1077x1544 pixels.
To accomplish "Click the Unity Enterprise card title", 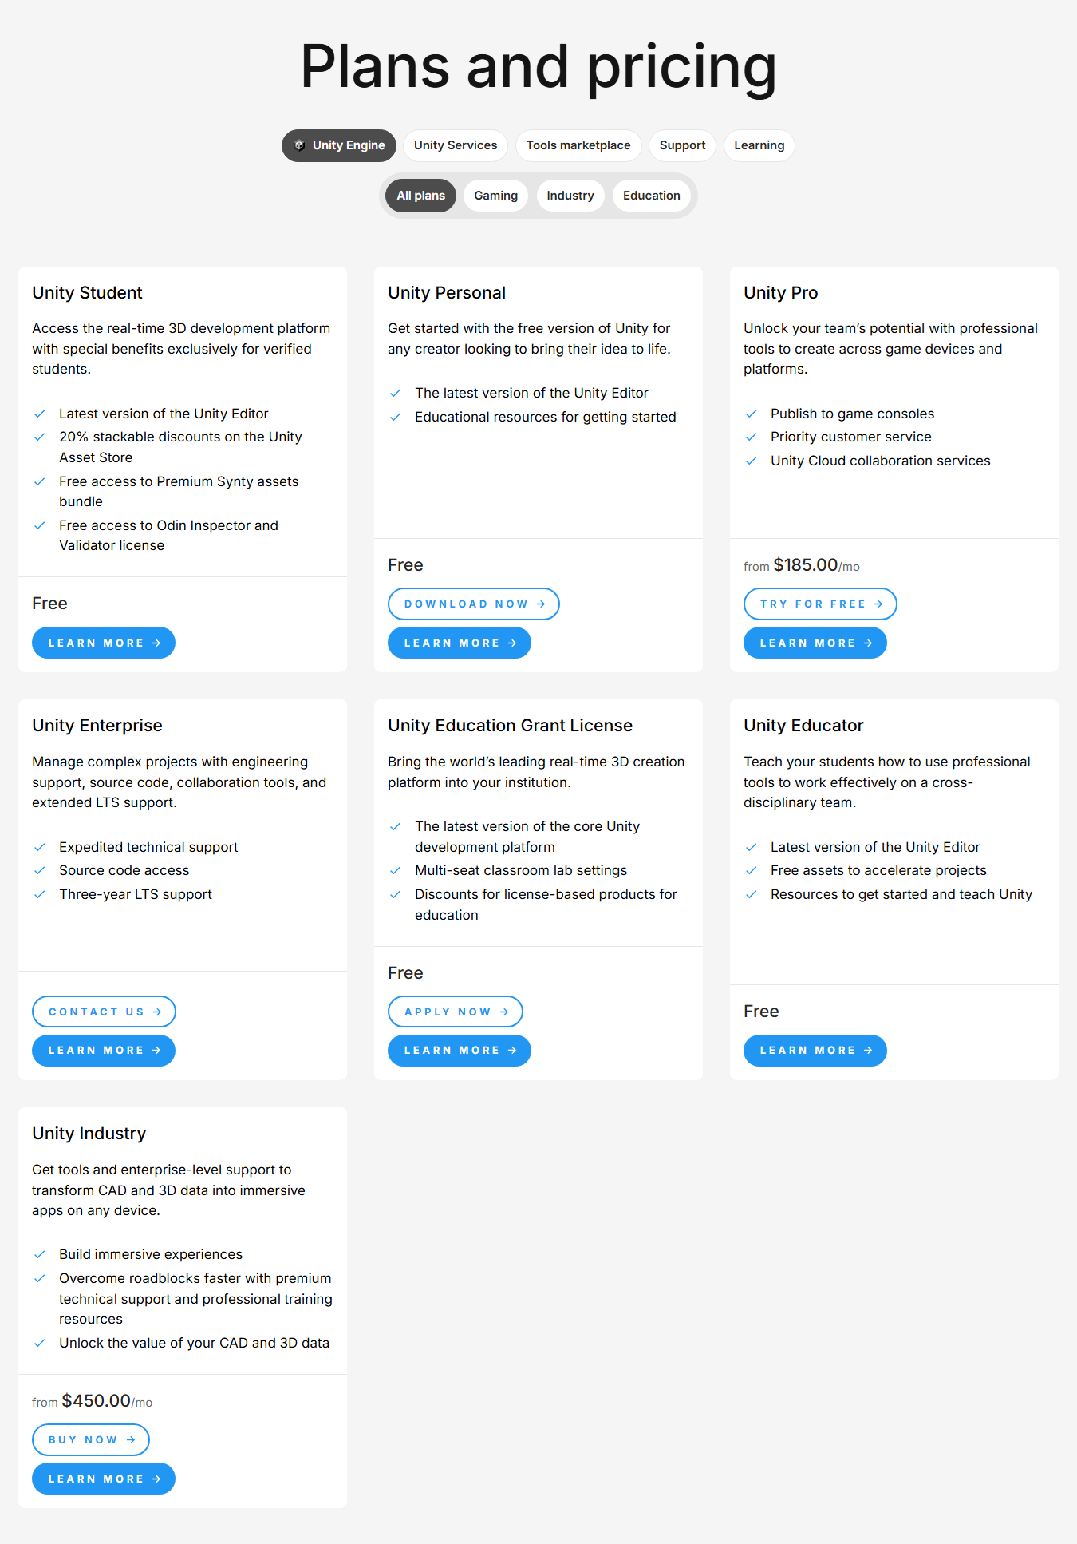I will point(97,726).
